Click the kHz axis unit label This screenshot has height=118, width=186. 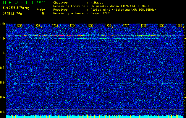3,24
